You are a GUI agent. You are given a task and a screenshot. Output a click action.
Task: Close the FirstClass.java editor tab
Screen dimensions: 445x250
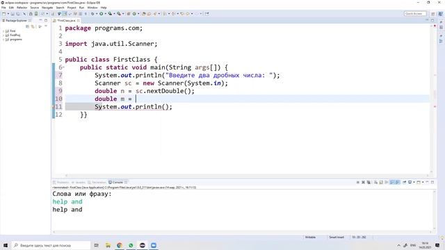click(79, 21)
